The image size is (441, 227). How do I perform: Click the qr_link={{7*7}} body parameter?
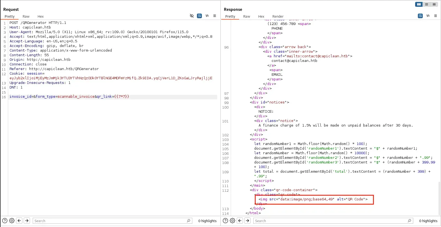(113, 97)
